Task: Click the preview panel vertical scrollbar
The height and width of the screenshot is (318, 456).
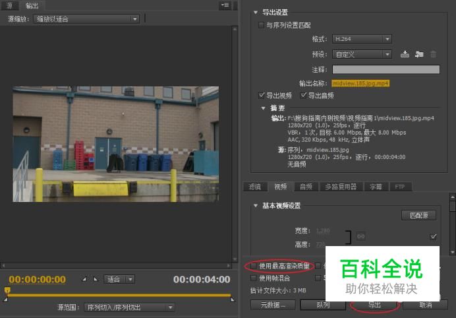Action: click(235, 144)
